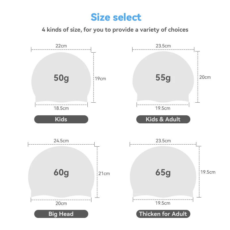The height and width of the screenshot is (230, 230).
Task: Pick the Thicken for Adult label
Action: (163, 214)
